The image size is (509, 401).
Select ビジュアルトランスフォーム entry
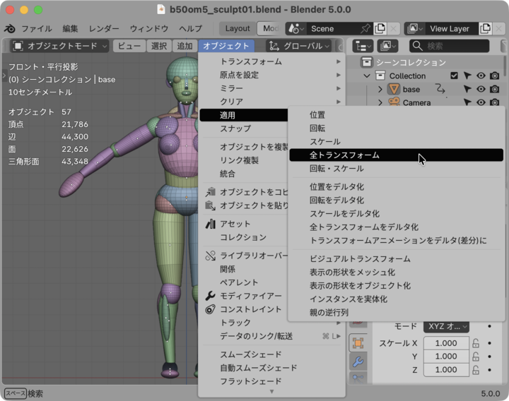pyautogui.click(x=396, y=258)
